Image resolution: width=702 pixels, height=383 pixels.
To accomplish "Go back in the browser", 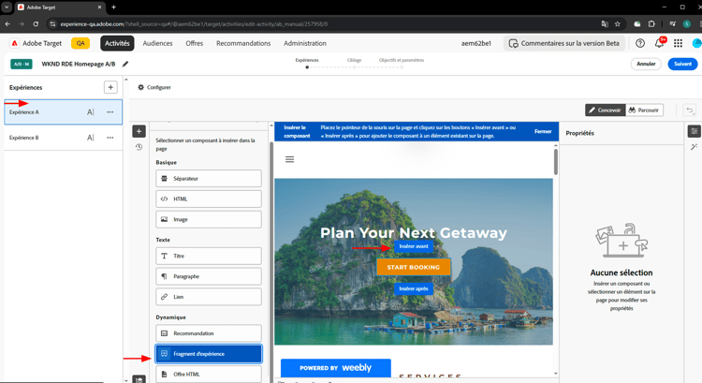I will [7, 24].
